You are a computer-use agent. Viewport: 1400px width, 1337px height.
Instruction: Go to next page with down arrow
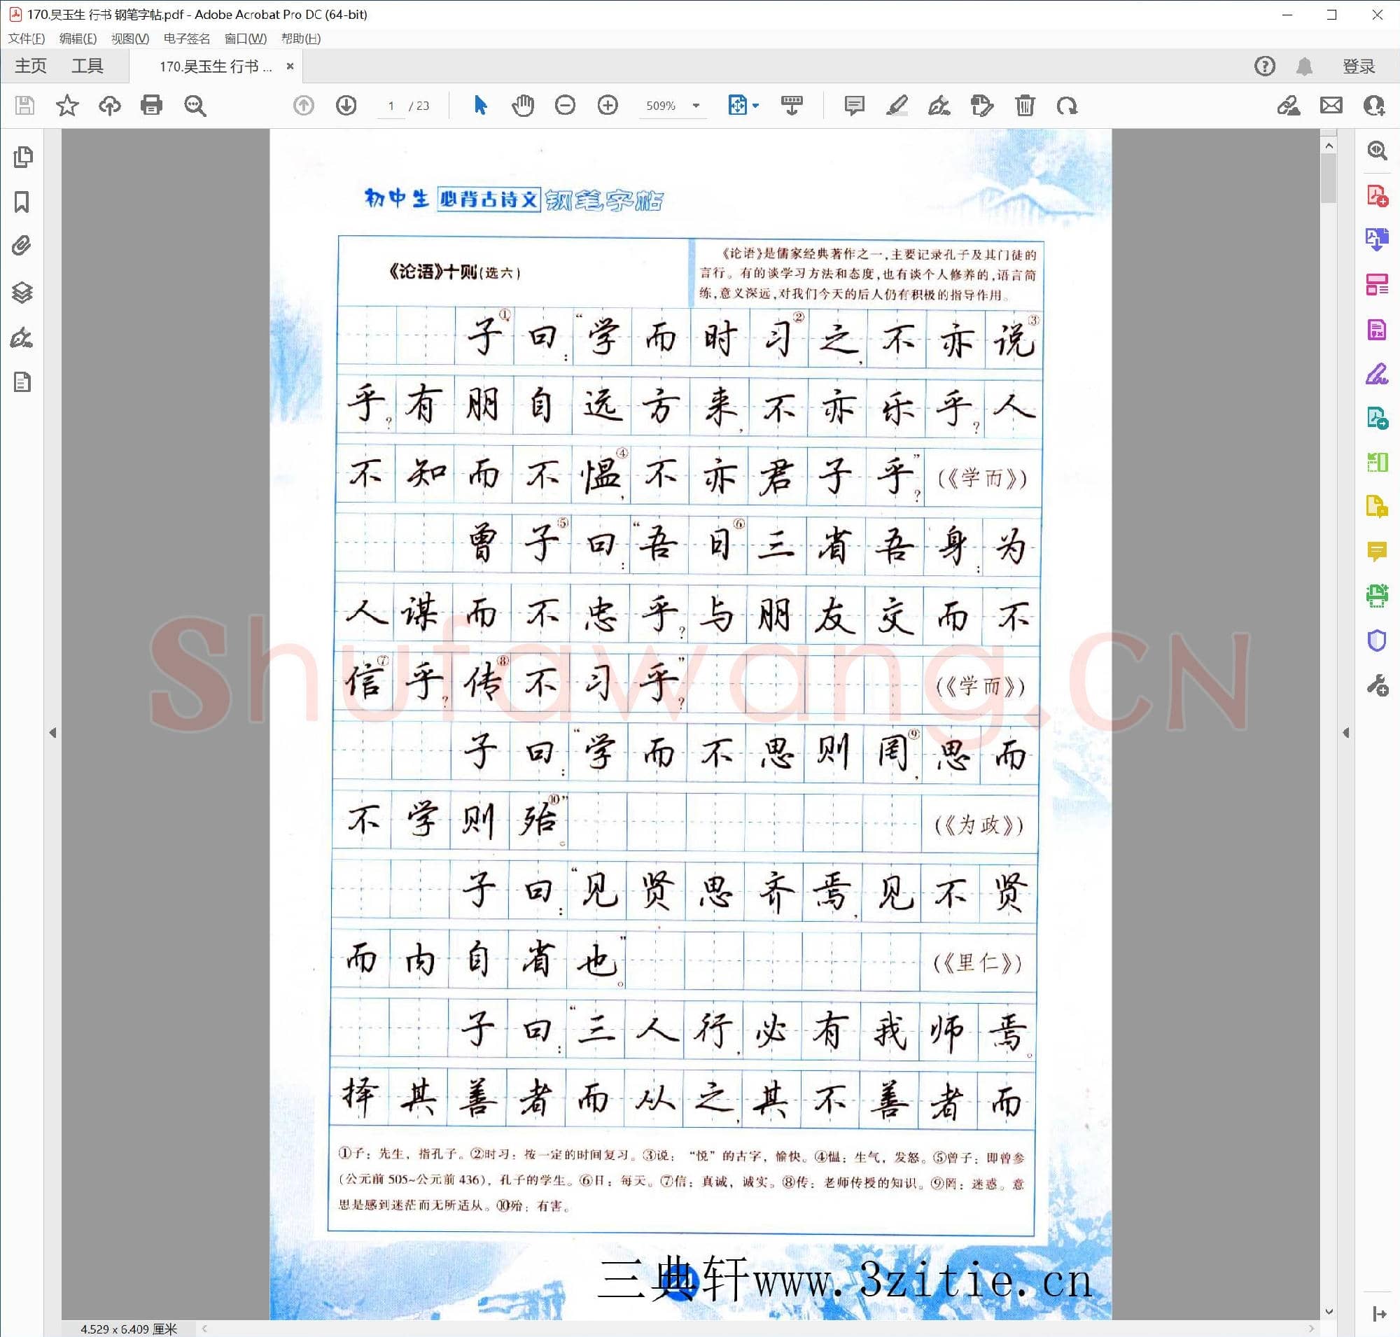coord(346,106)
